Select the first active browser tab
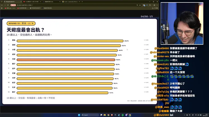The height and width of the screenshot is (117, 209). tap(13, 2)
